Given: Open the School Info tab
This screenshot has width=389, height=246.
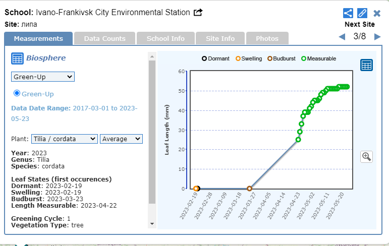Looking at the screenshot, I should point(165,38).
